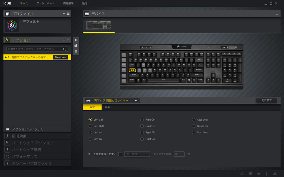Select the Left Gui radio button
This screenshot has height=177, width=284.
[90, 139]
